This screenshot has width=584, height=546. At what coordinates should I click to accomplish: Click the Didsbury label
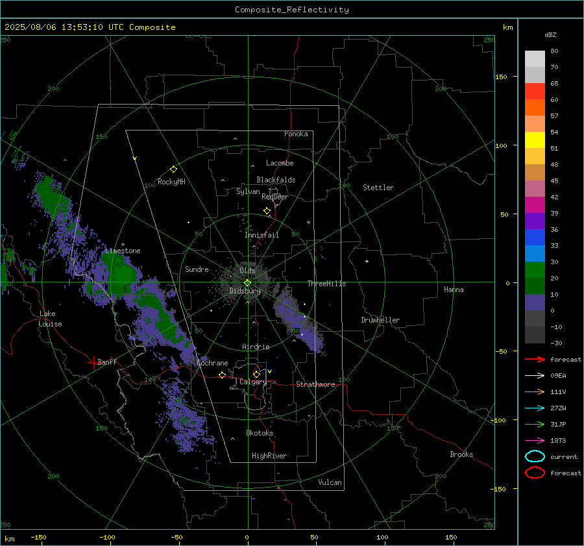coord(245,291)
